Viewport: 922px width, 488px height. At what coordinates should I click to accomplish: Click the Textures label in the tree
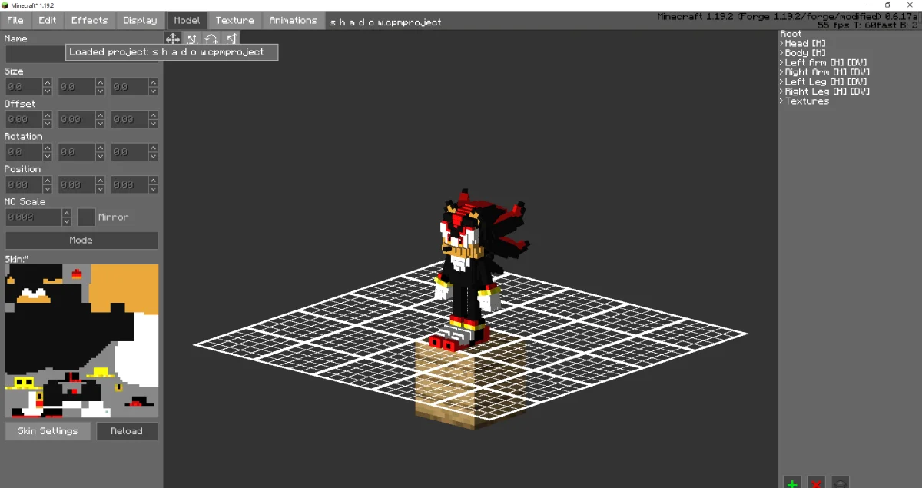pyautogui.click(x=807, y=101)
